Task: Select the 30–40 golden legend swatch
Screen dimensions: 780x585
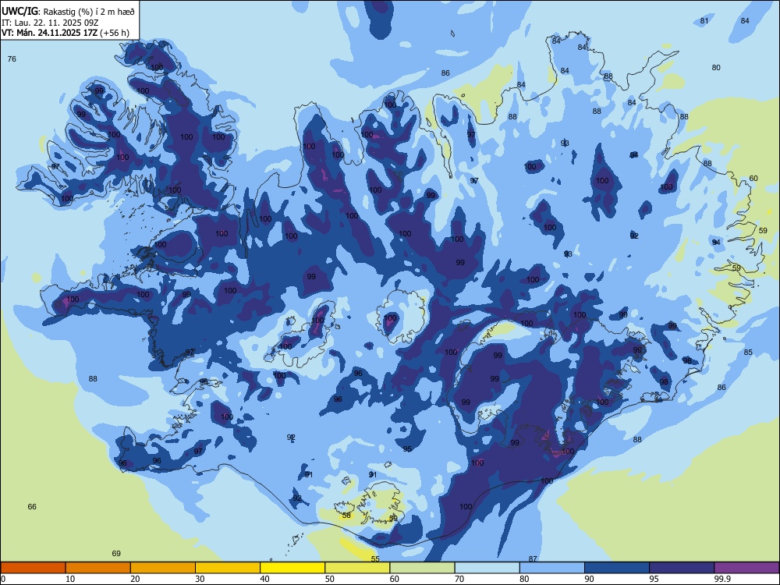Action: tap(228, 568)
